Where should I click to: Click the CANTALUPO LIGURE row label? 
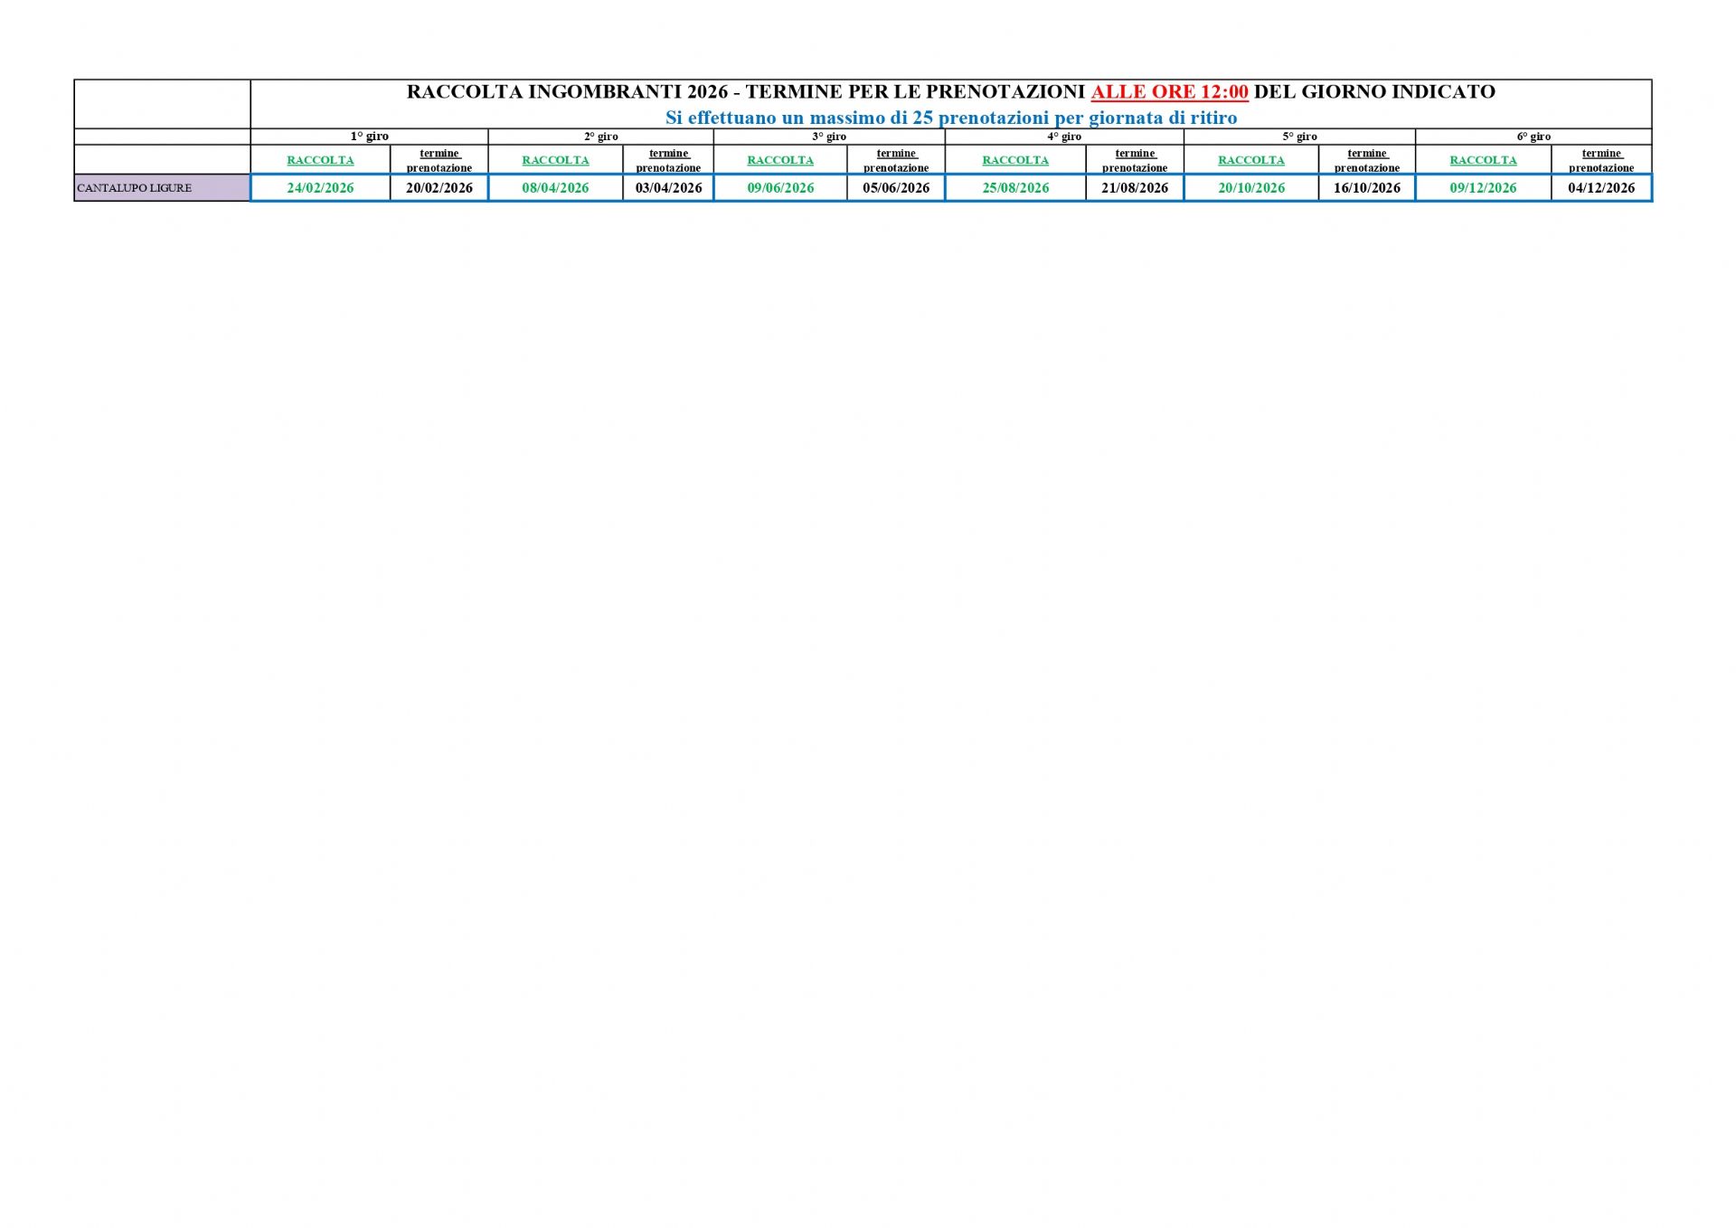click(135, 188)
